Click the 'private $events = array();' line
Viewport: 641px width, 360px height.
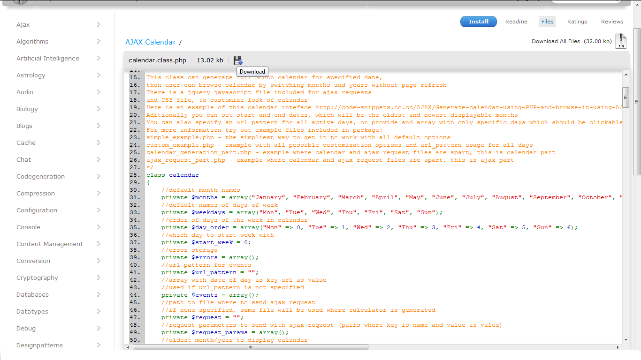point(210,295)
